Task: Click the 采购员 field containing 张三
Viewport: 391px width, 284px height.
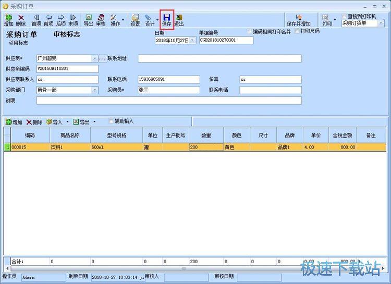Action: pos(169,90)
